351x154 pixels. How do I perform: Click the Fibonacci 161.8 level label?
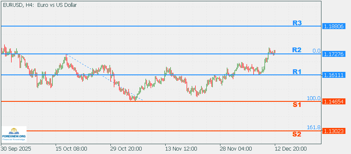[314, 127]
